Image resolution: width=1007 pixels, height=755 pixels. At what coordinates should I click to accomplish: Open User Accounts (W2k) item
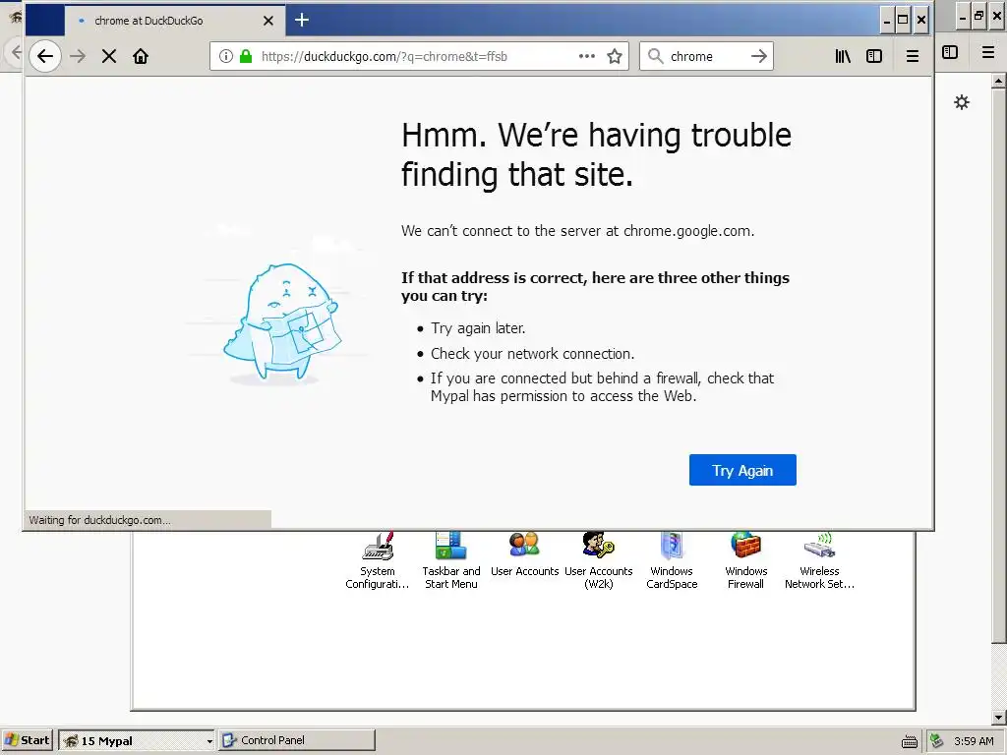point(599,561)
